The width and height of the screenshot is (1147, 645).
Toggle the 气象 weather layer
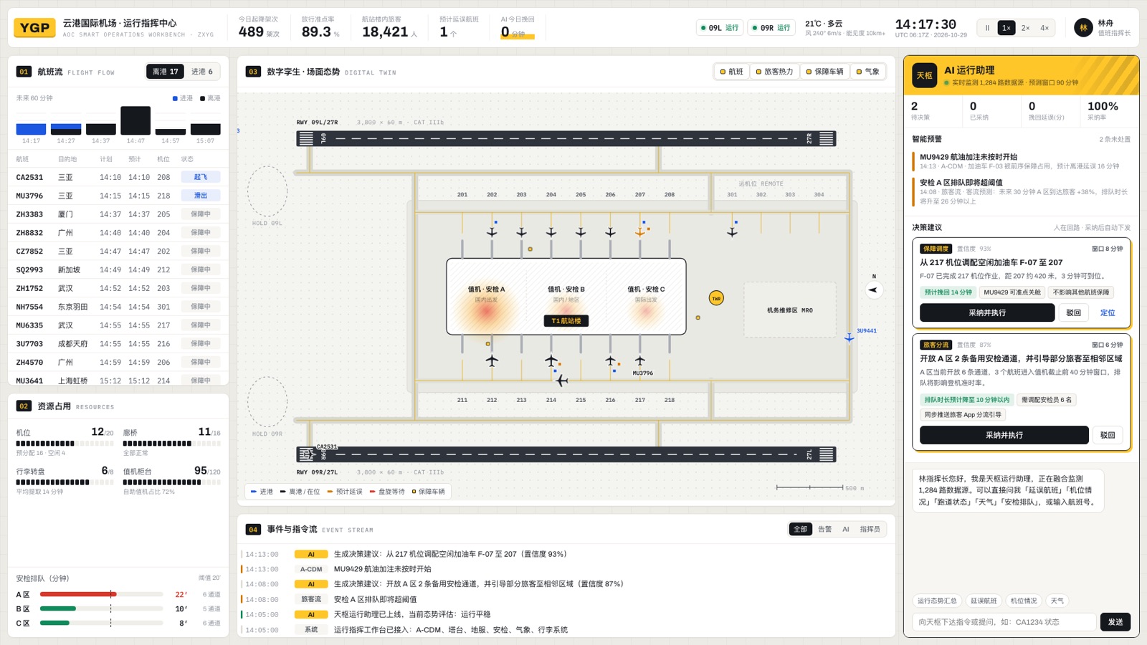(868, 72)
